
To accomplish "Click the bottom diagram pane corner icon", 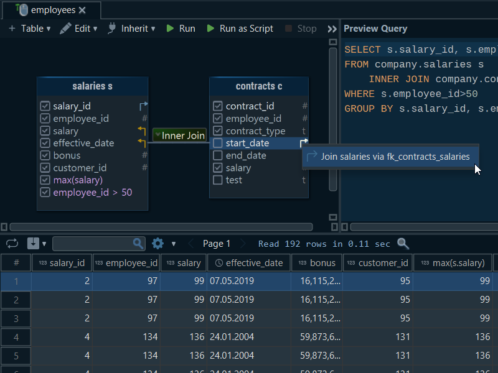I will [x=333, y=217].
